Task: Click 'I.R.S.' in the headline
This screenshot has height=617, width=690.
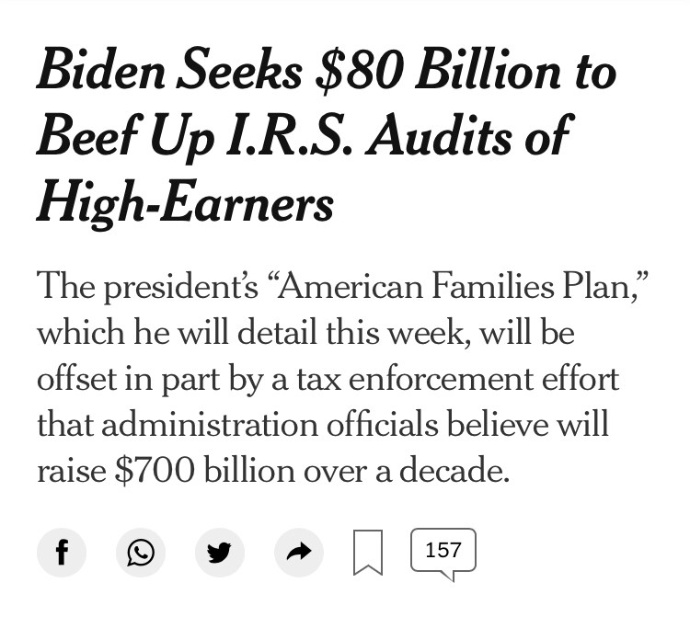Action: (x=289, y=136)
